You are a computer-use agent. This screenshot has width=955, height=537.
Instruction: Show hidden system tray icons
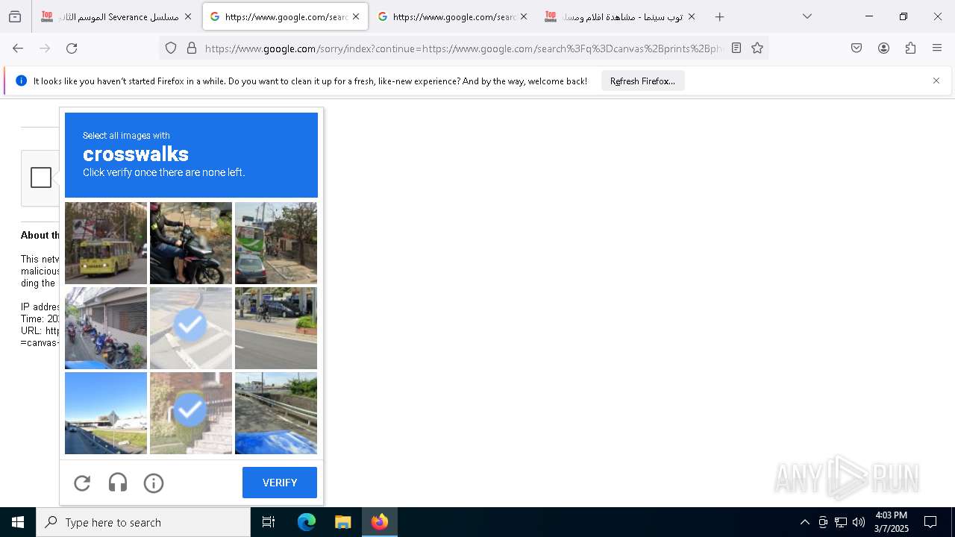[804, 522]
